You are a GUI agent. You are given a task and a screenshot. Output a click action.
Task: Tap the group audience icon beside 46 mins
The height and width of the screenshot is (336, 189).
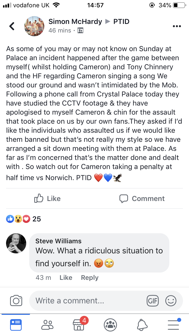tap(80, 30)
